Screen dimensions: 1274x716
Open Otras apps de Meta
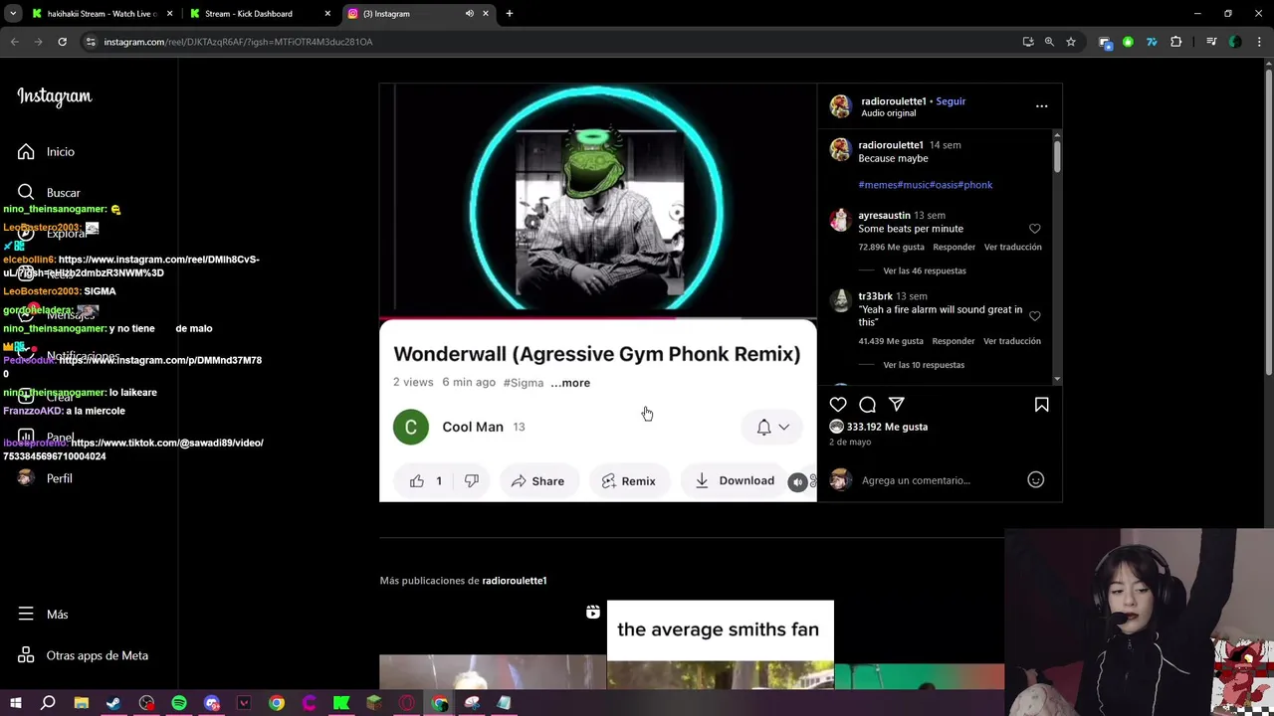tap(83, 655)
